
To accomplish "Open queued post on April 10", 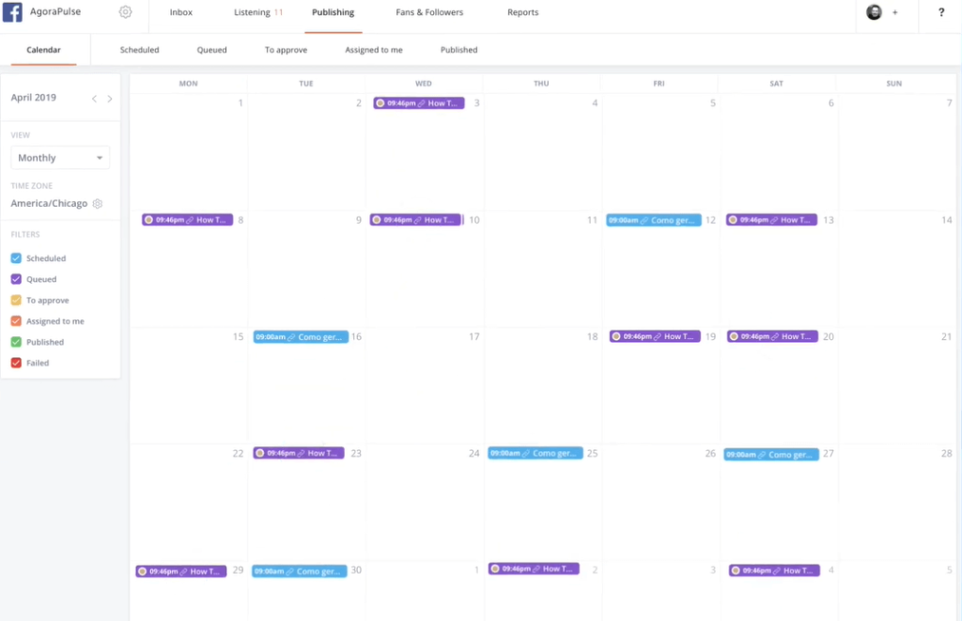I will (x=415, y=220).
